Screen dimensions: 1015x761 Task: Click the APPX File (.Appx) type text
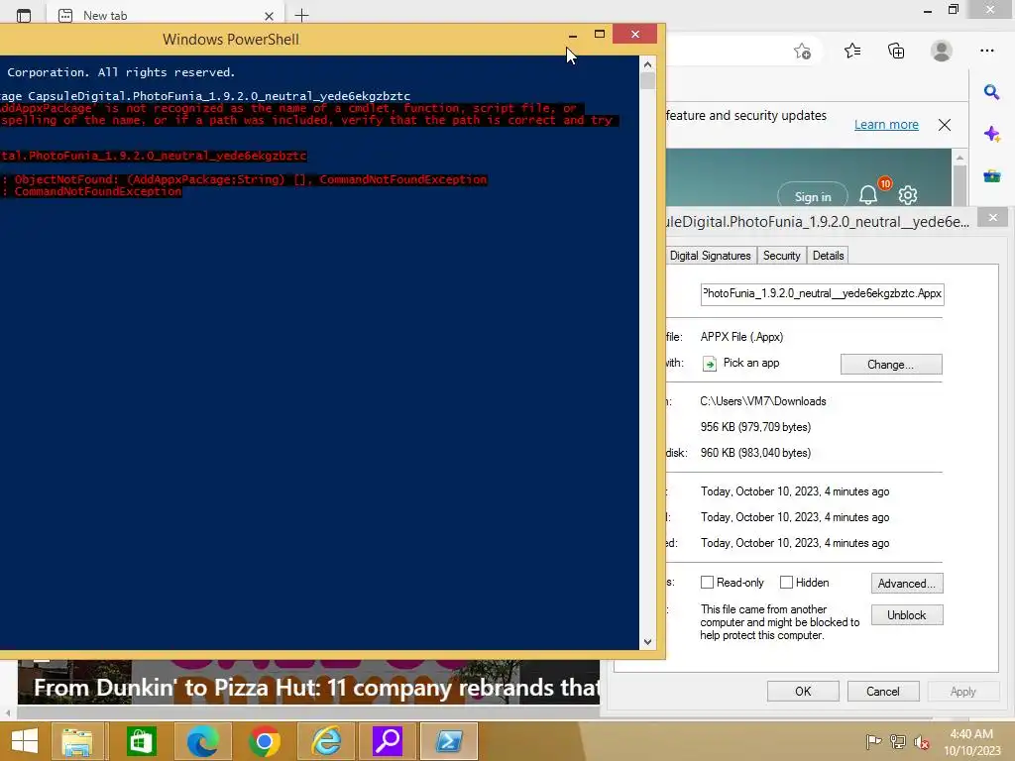click(x=741, y=337)
